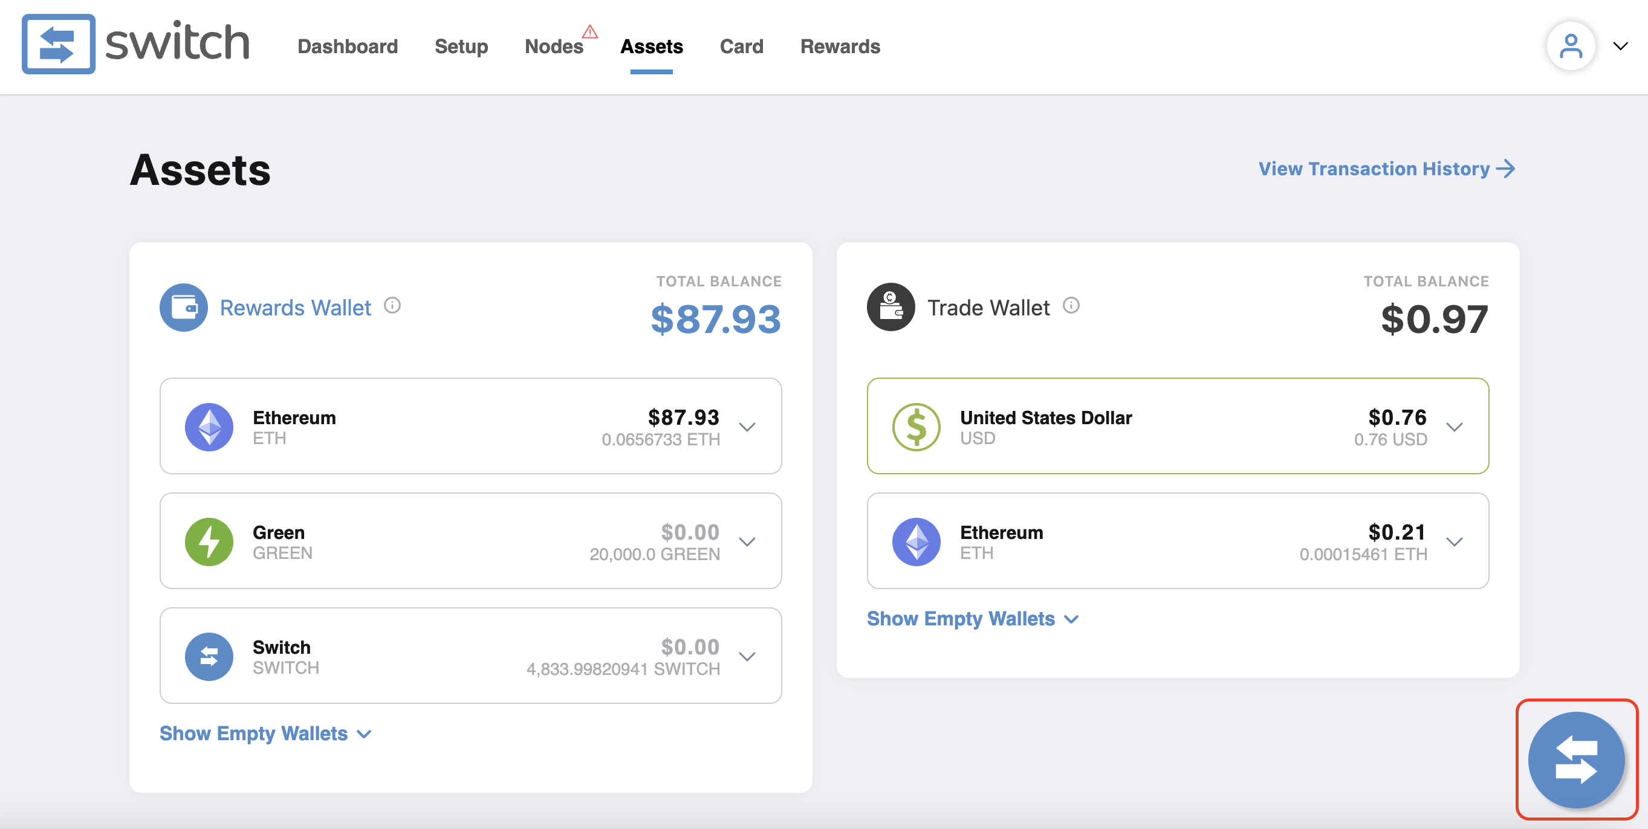
Task: Open View Transaction History link
Action: click(x=1386, y=169)
